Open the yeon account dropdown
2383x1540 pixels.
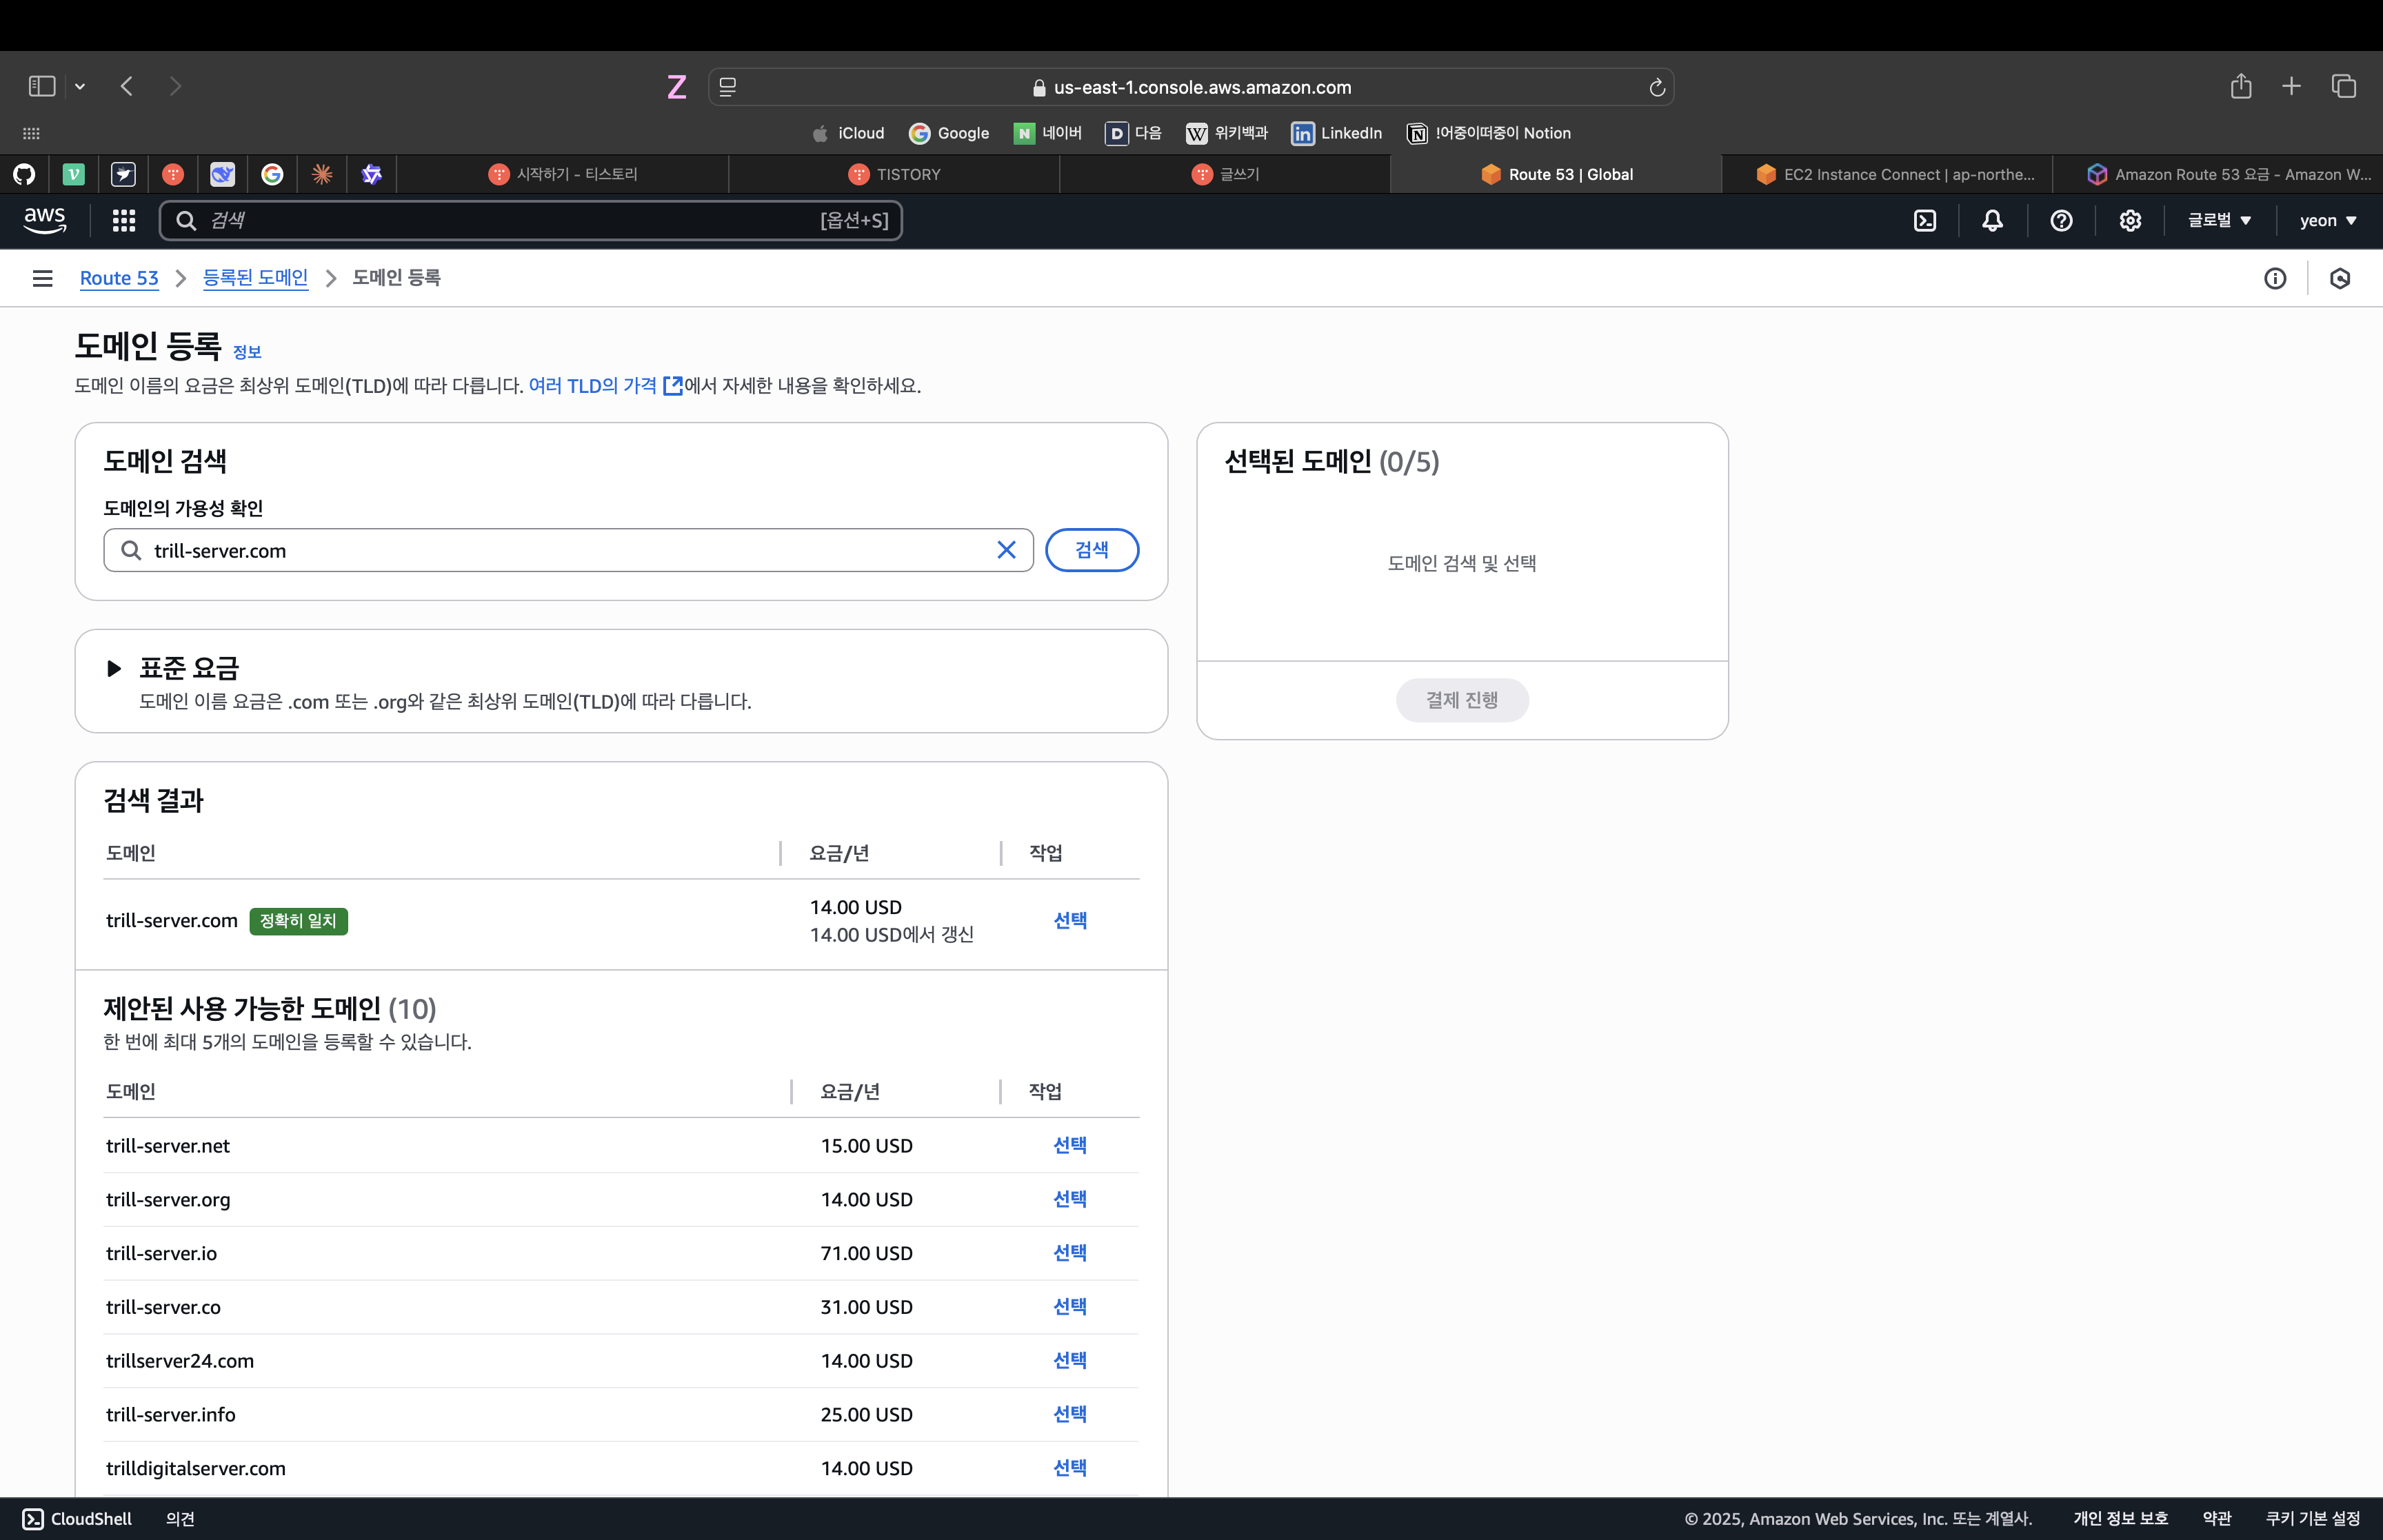[2327, 221]
